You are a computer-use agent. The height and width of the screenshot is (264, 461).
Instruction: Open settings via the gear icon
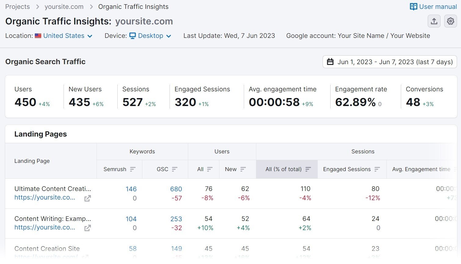pos(450,21)
